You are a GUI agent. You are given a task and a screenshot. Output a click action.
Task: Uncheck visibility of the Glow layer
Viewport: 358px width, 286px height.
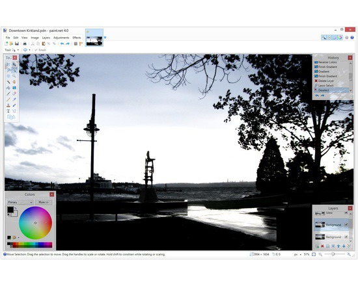click(346, 213)
